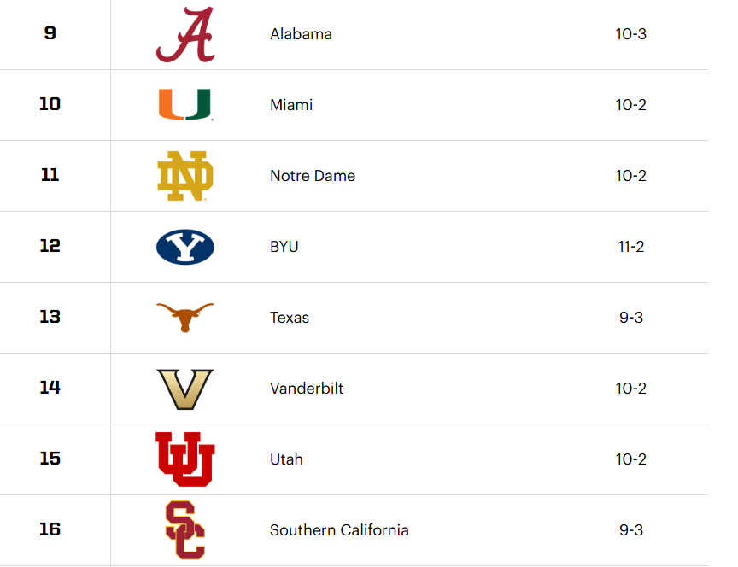Open the Vanderbilt team name
This screenshot has width=738, height=567.
307,389
